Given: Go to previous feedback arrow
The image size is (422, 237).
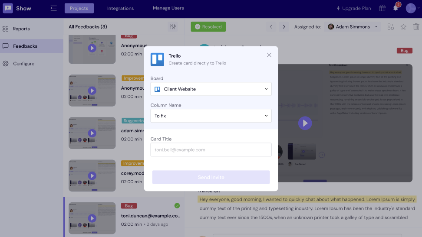Looking at the screenshot, I should click(271, 27).
